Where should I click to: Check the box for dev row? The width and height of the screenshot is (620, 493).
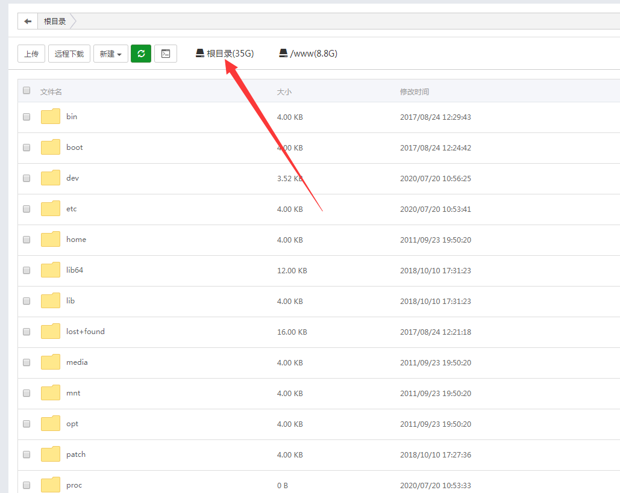[x=27, y=178]
